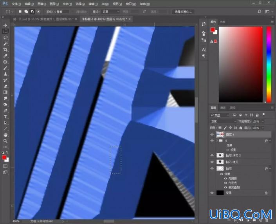Click the rainbow hue slider strip

pyautogui.click(x=269, y=64)
